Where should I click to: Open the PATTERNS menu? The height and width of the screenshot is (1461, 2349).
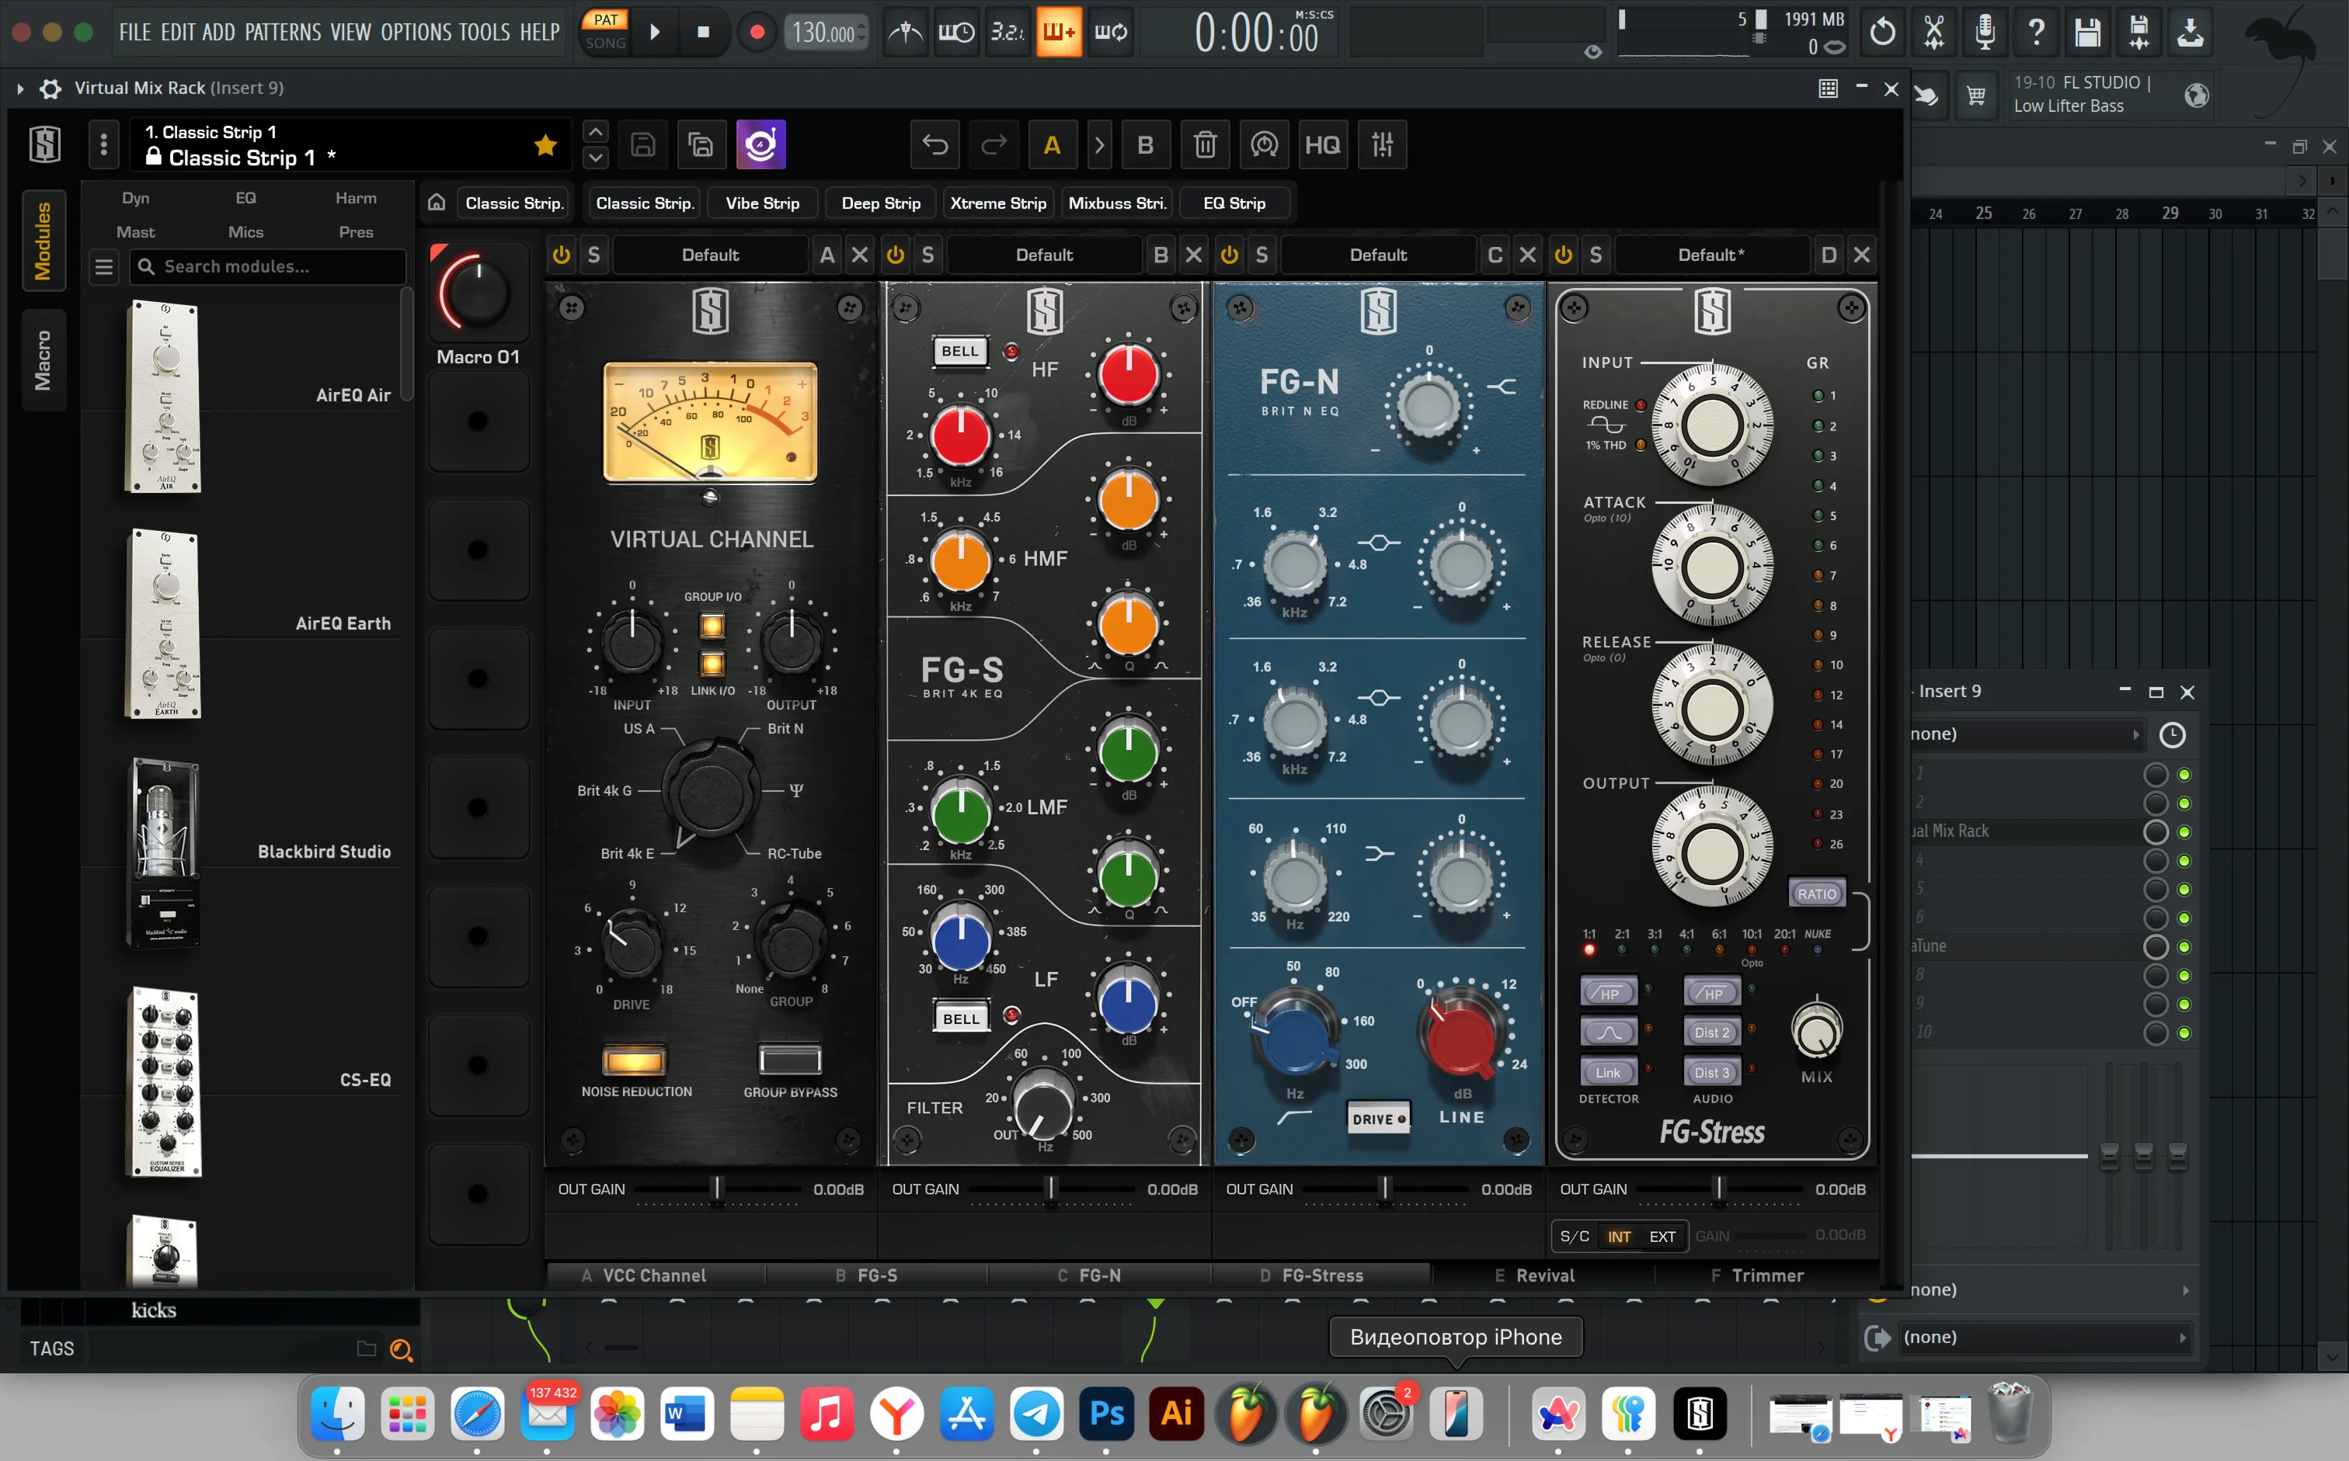(282, 33)
